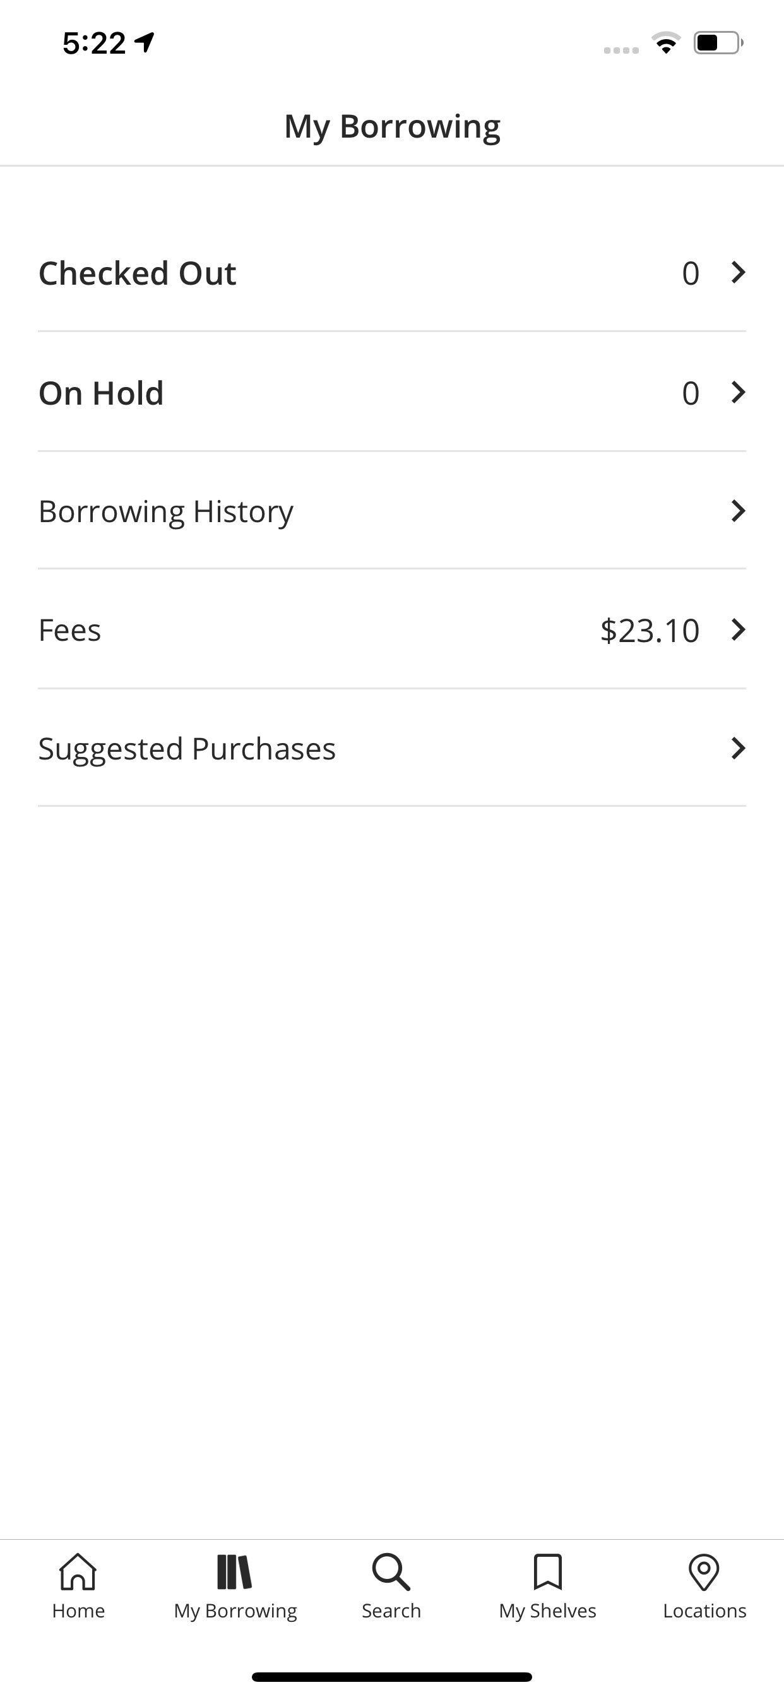Select the Home tab label
Screen dimensions: 784x1697
tap(78, 1611)
